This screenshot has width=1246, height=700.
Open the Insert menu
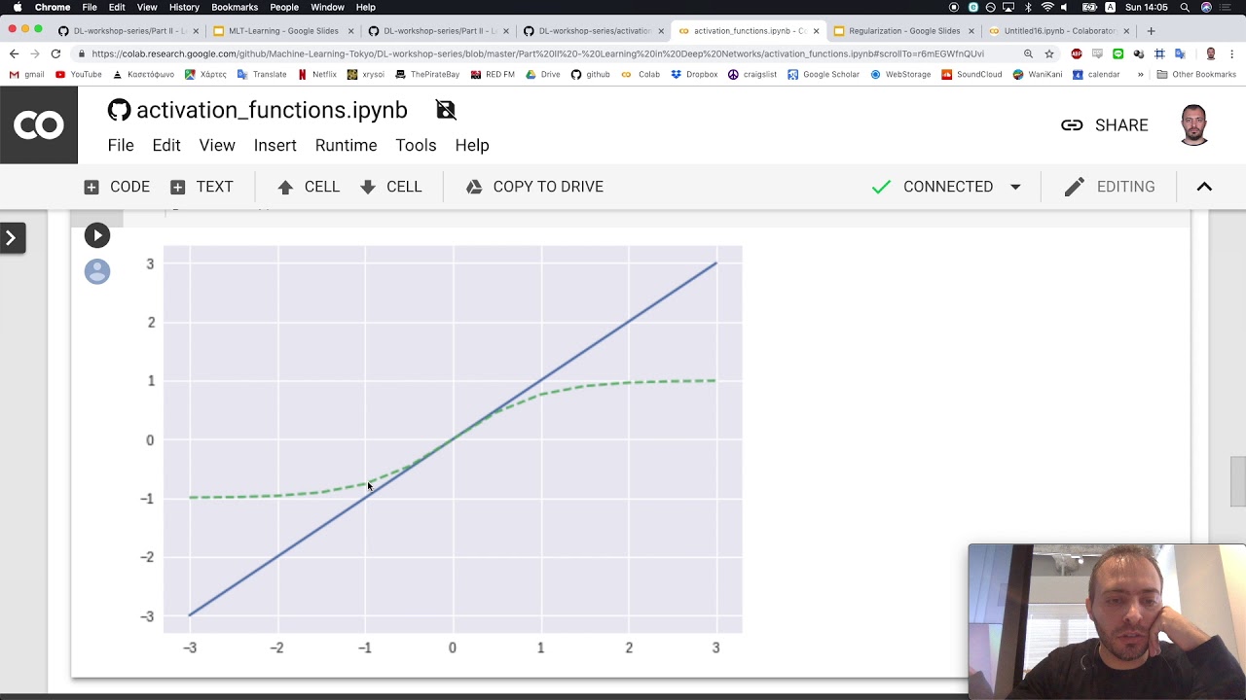point(275,145)
